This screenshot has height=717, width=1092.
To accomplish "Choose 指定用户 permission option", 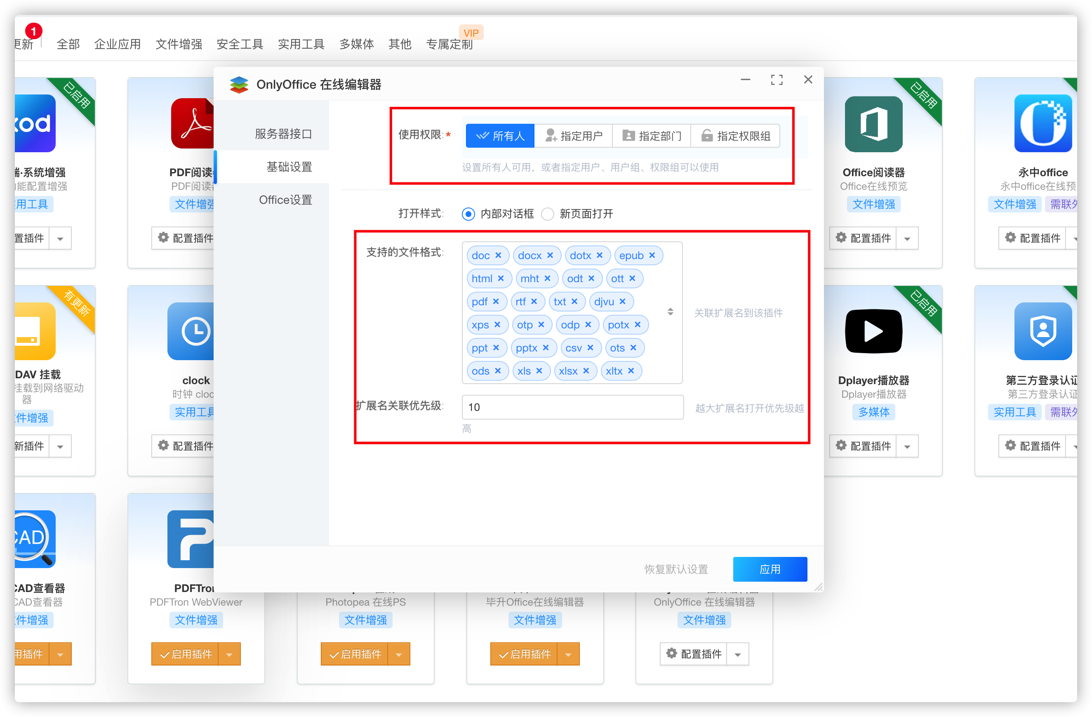I will (x=573, y=136).
